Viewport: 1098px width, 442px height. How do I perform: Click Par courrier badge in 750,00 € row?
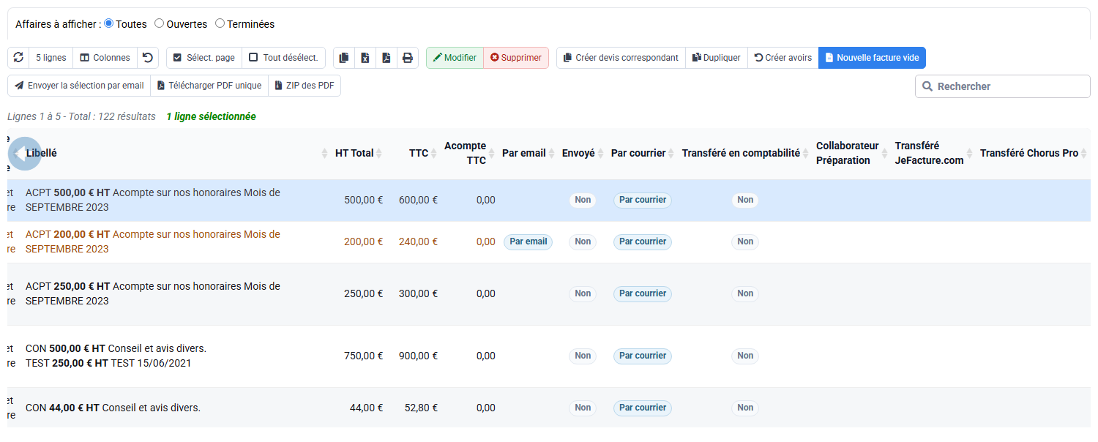[643, 356]
